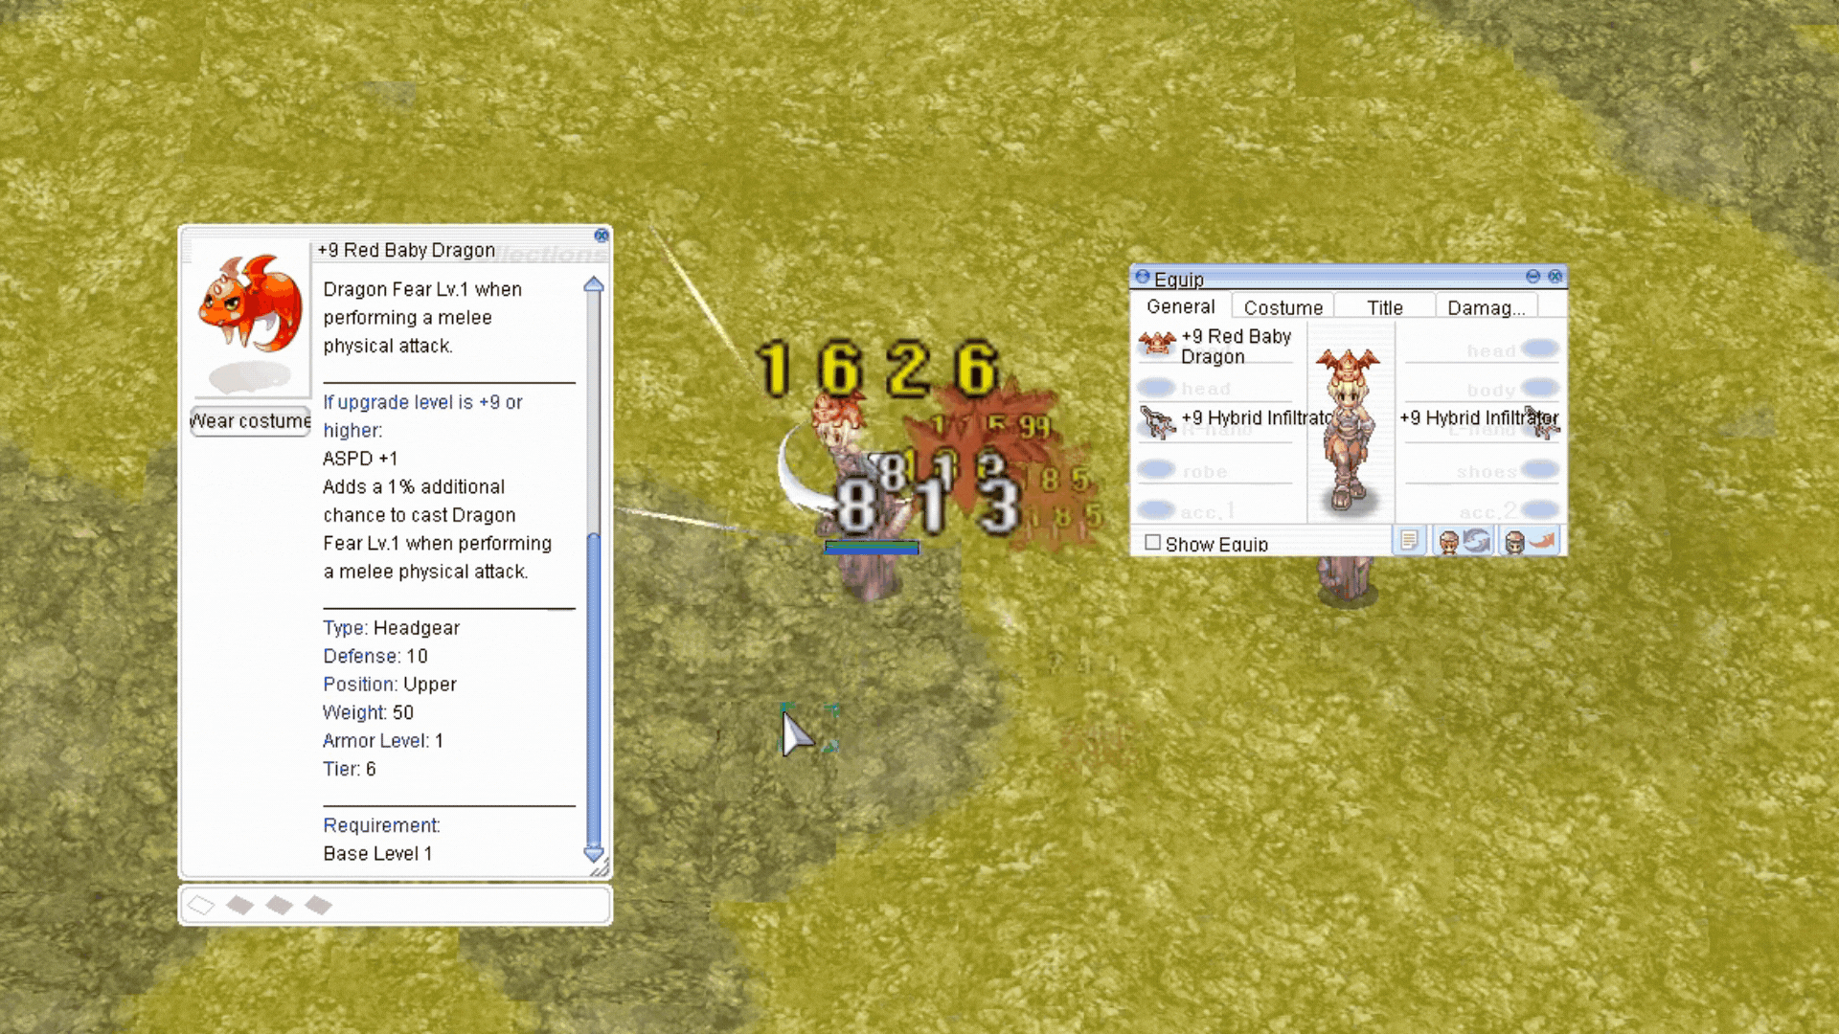Click the item description scrollbar thumb
Image resolution: width=1839 pixels, height=1034 pixels.
coord(594,689)
